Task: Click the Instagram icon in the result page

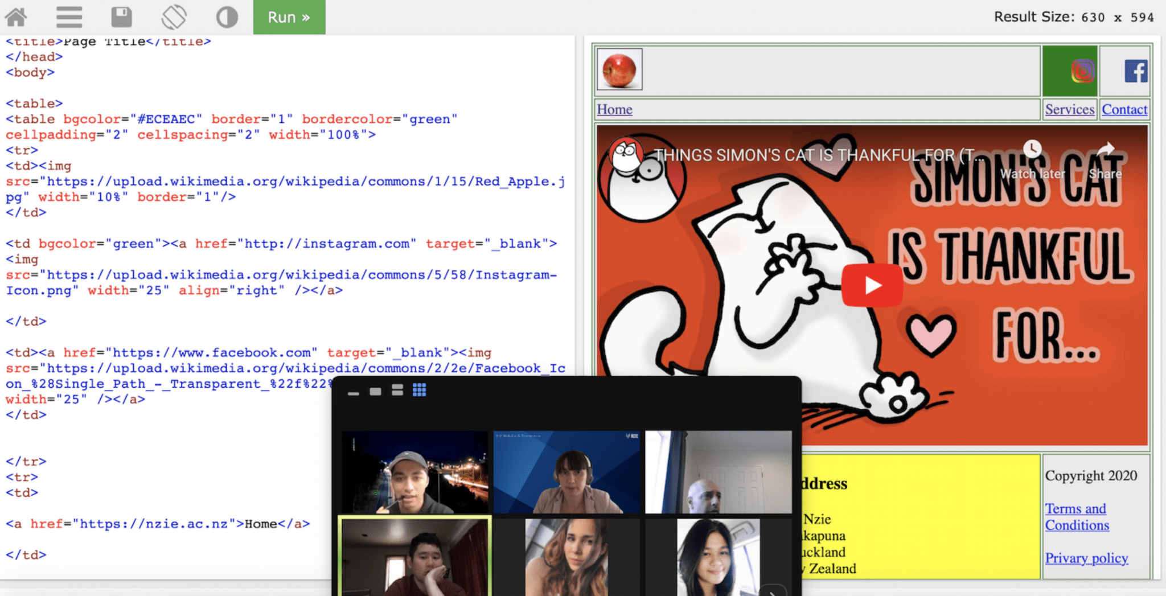Action: (1082, 72)
